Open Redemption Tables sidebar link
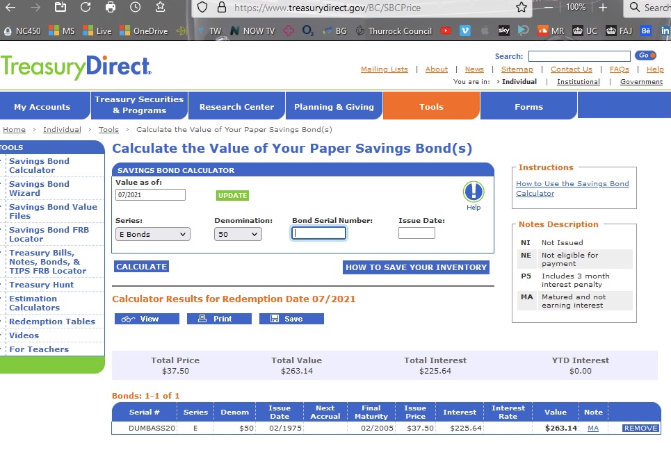The image size is (671, 450). coord(52,322)
